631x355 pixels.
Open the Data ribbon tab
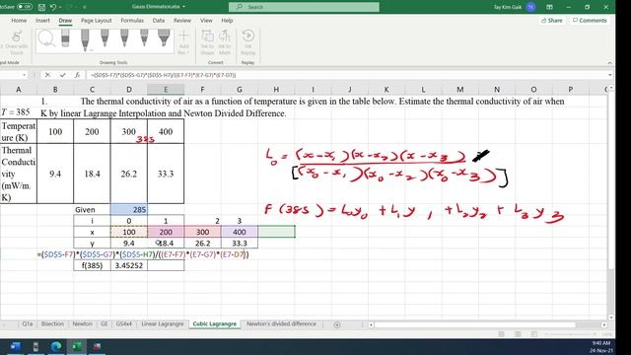(x=158, y=20)
